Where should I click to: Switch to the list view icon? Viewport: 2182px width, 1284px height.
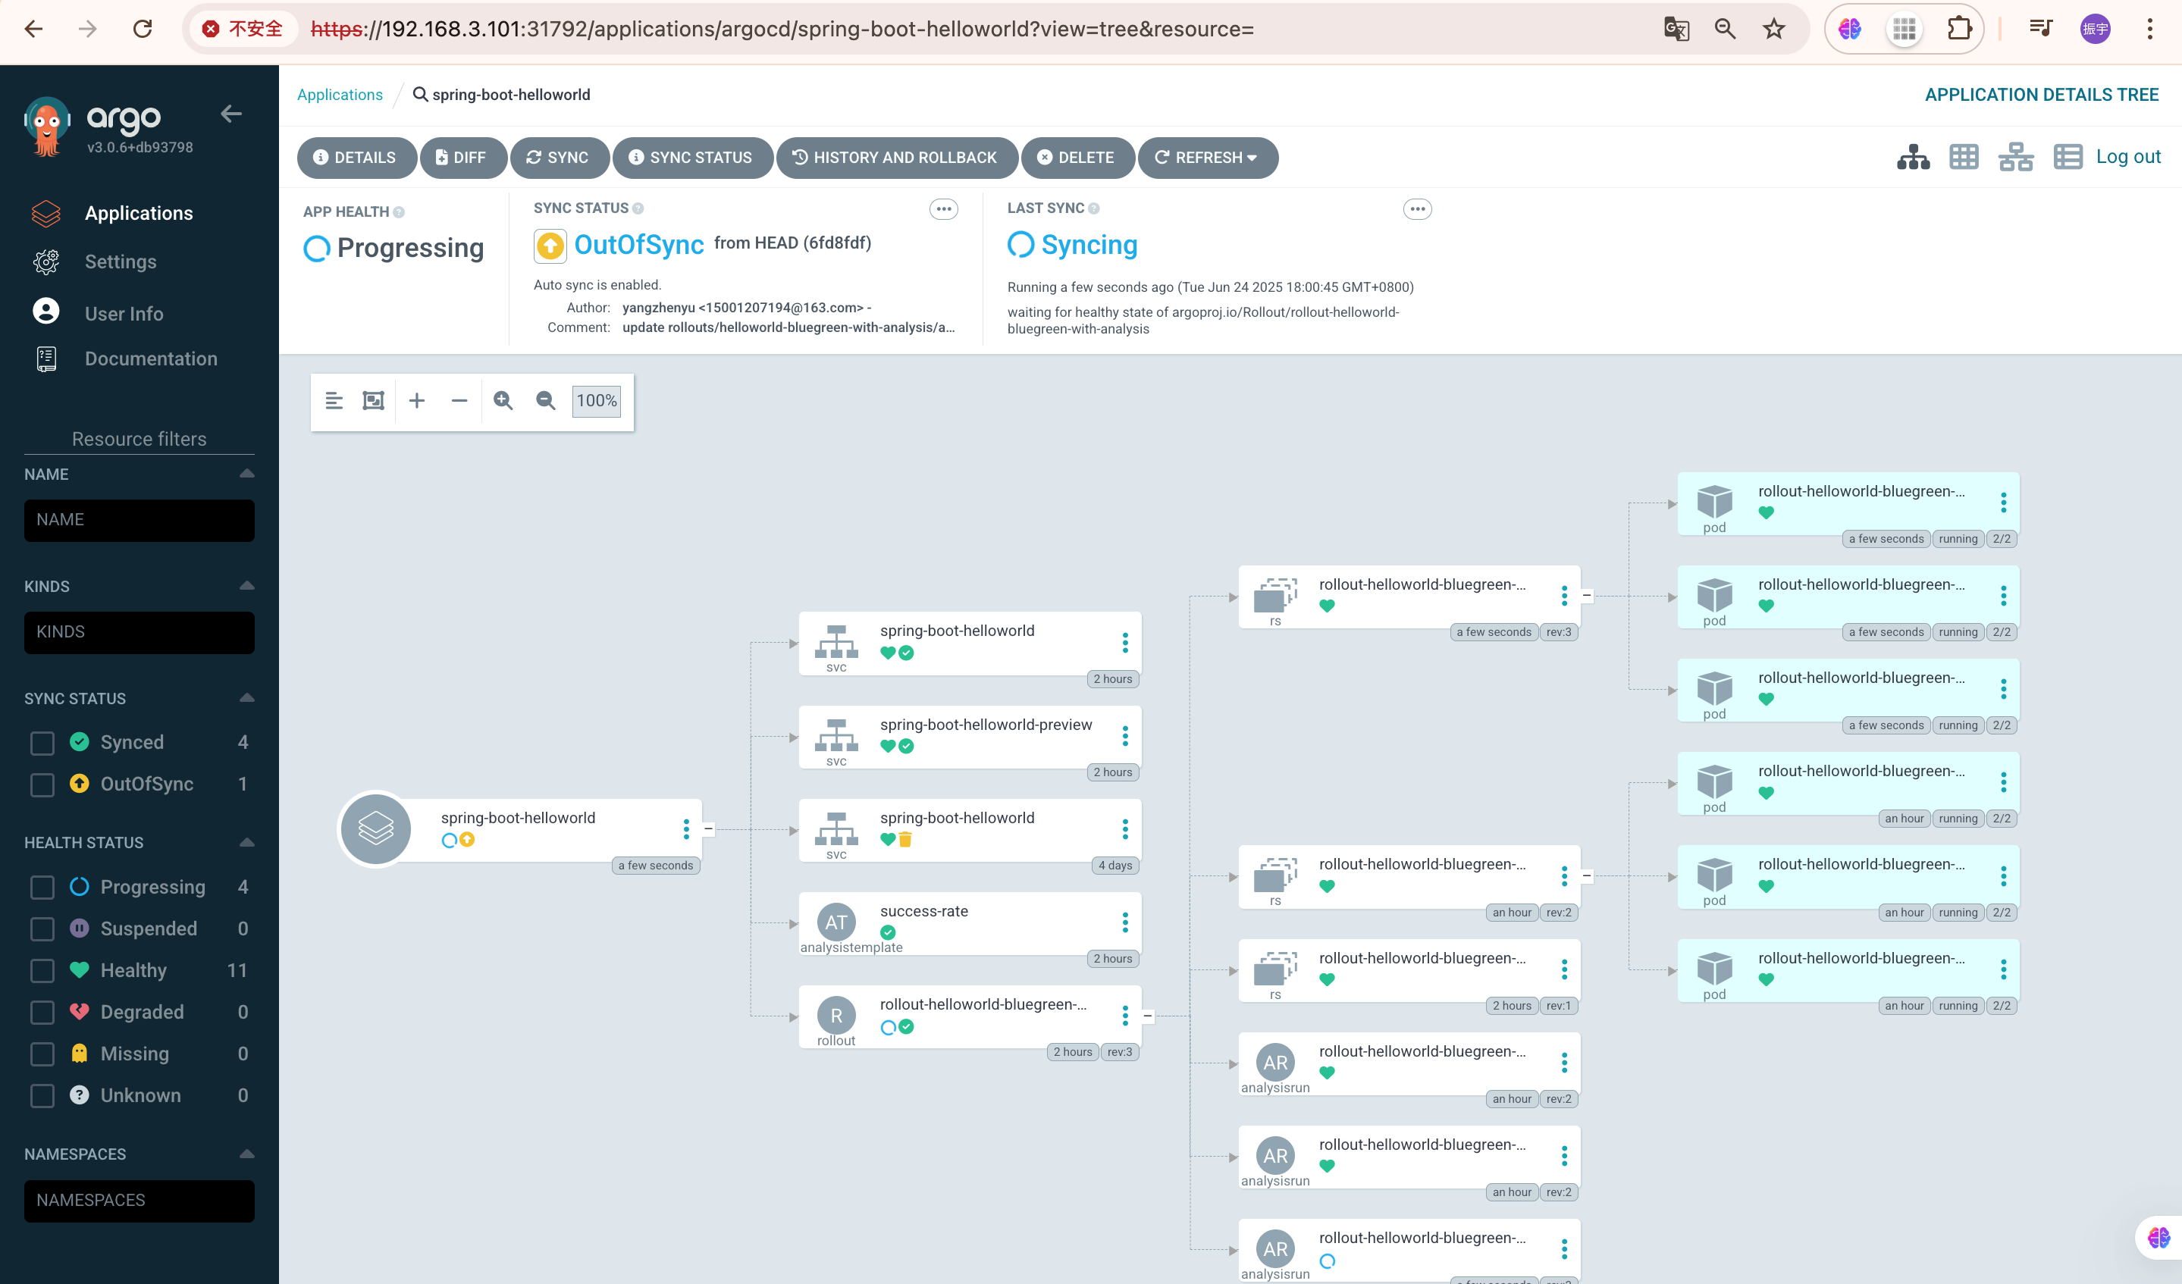(2067, 158)
